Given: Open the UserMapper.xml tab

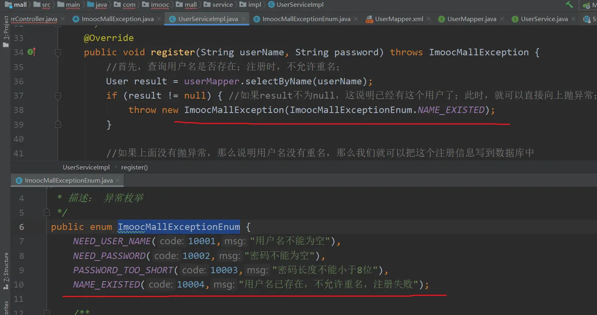Looking at the screenshot, I should 399,19.
